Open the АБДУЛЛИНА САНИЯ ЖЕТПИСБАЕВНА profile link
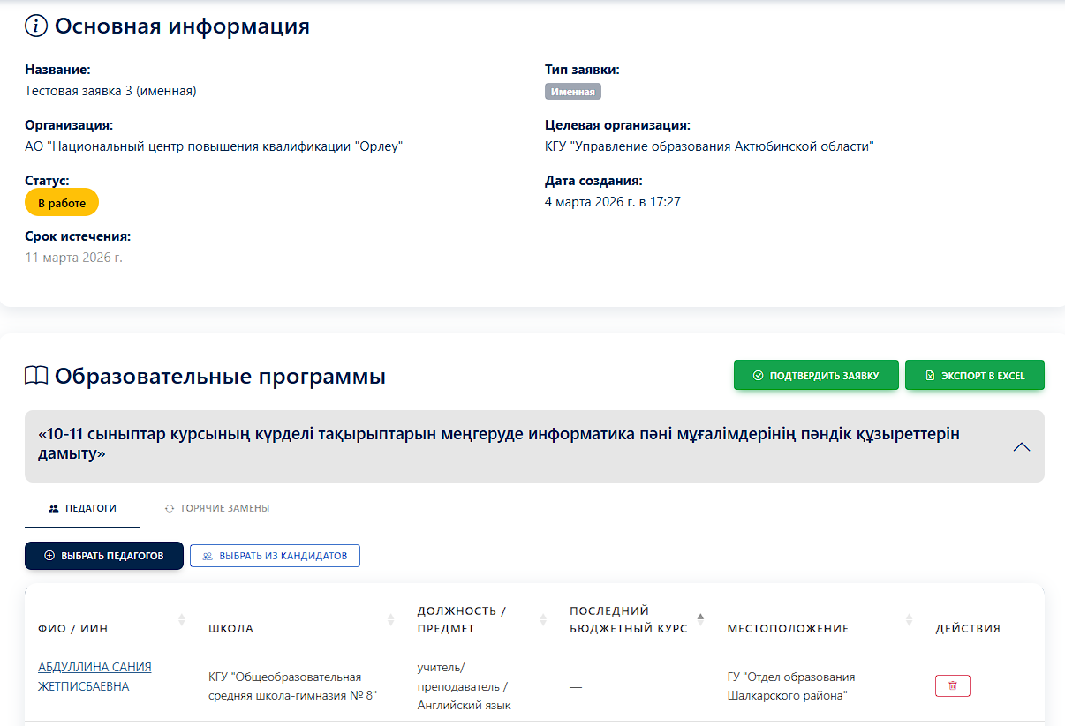The image size is (1065, 726). pyautogui.click(x=94, y=677)
